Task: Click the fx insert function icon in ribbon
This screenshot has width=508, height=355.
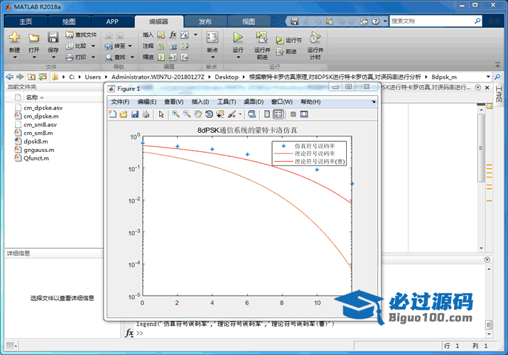Action: [173, 35]
